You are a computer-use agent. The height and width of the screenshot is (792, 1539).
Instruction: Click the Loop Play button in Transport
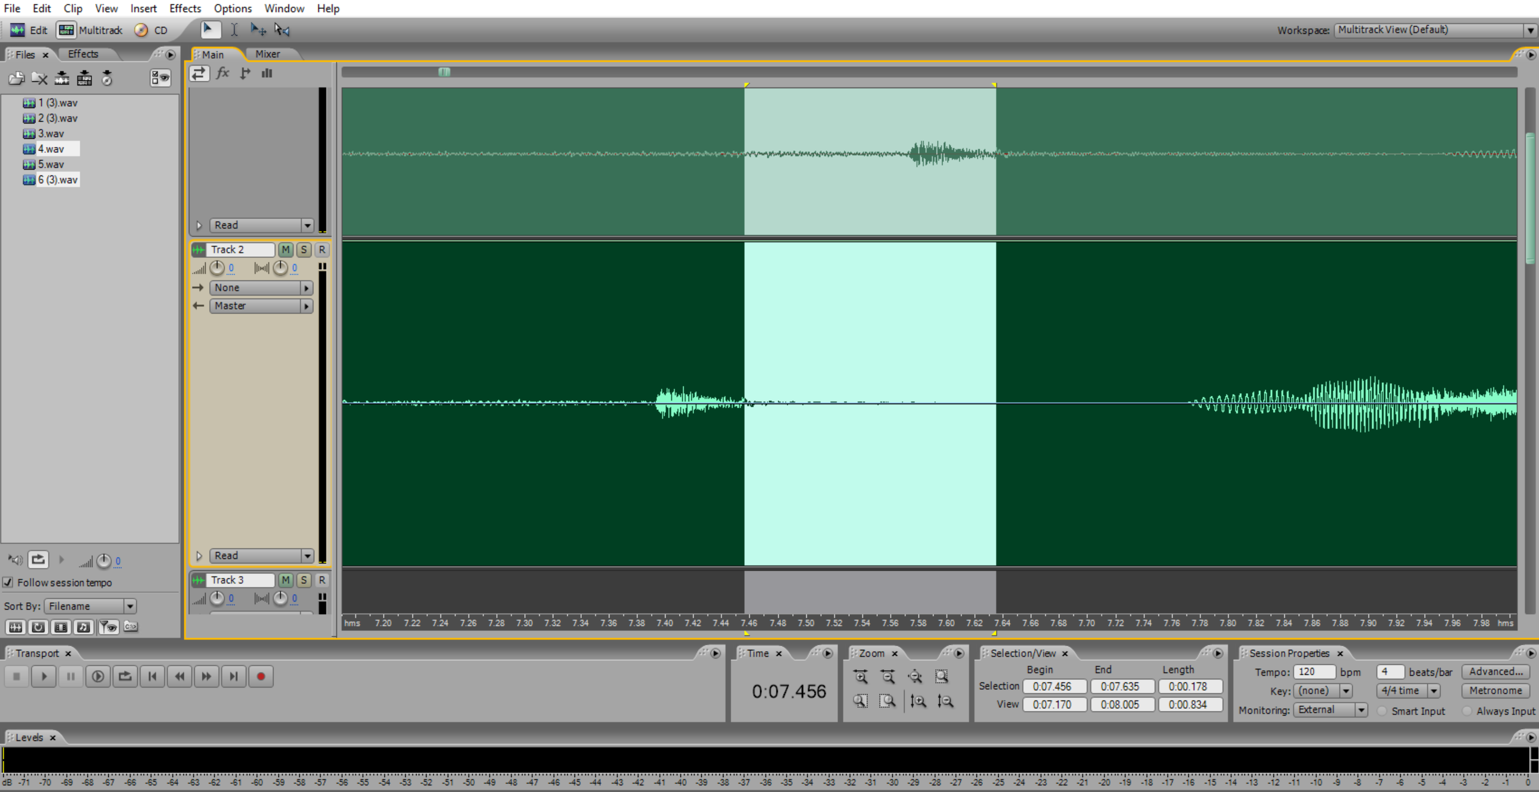coord(125,676)
